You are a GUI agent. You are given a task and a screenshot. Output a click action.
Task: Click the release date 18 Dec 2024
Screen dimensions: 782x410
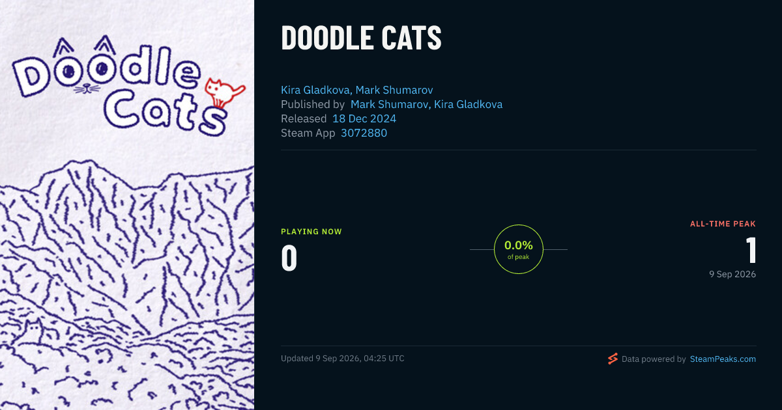click(x=364, y=118)
